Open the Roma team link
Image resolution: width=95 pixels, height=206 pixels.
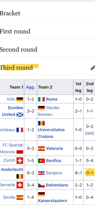(x=52, y=99)
